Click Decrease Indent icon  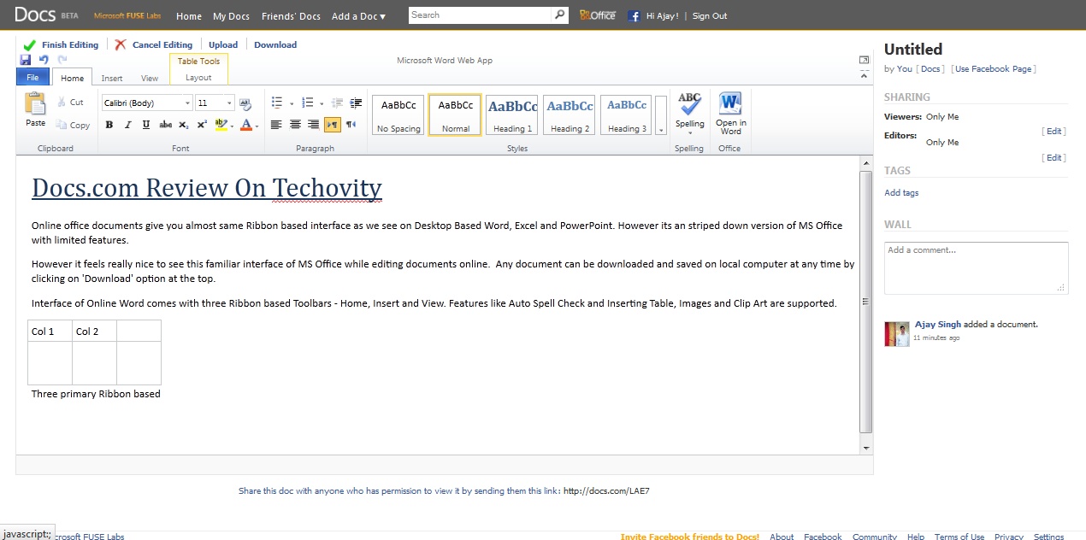[x=337, y=103]
